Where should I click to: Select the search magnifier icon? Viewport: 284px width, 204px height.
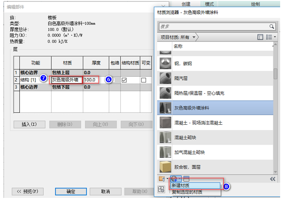point(271,26)
